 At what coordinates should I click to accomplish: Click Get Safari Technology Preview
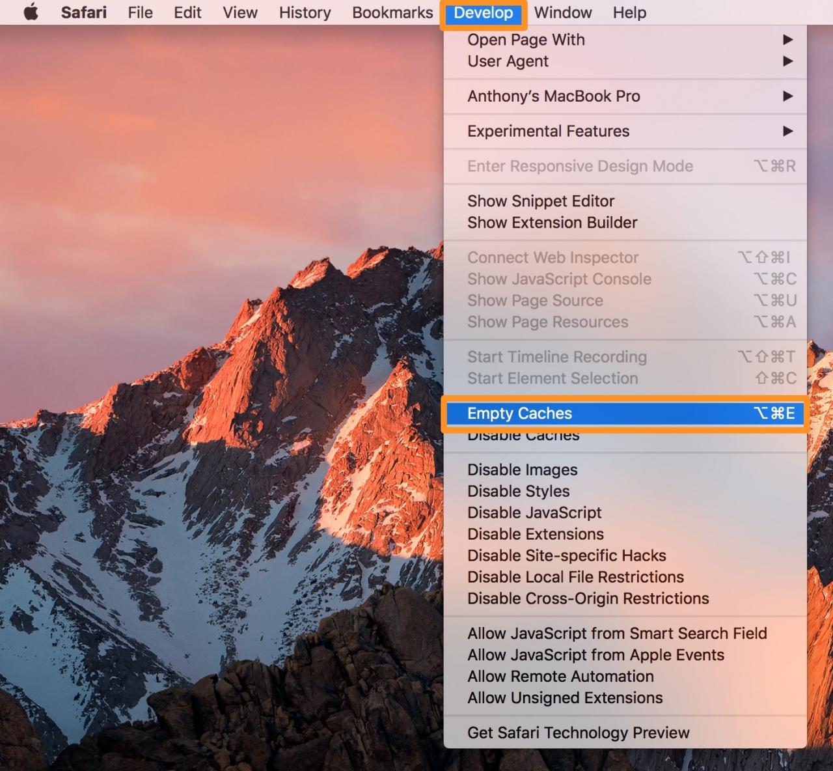coord(578,733)
